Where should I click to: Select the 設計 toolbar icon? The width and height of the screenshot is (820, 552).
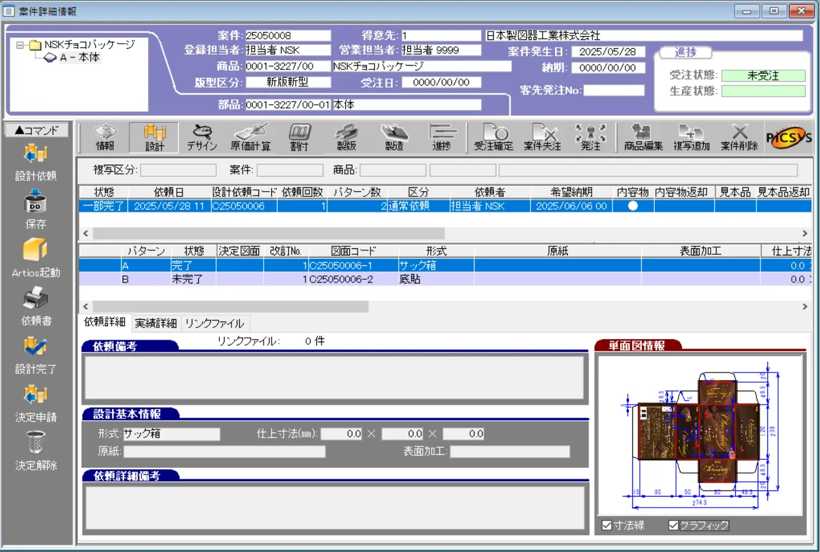[x=154, y=136]
